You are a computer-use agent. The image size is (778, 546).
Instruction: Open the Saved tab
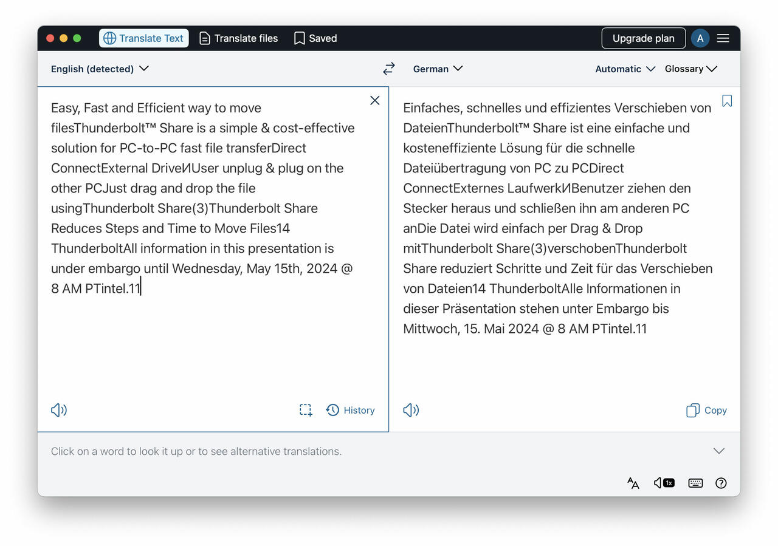pos(315,38)
